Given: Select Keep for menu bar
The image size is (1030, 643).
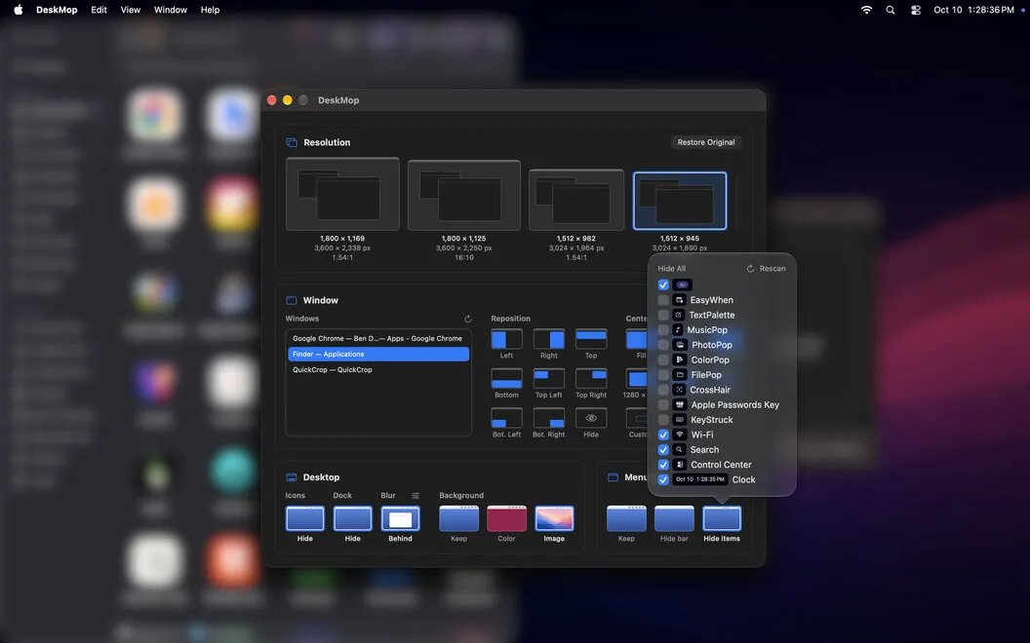Looking at the screenshot, I should pyautogui.click(x=626, y=518).
